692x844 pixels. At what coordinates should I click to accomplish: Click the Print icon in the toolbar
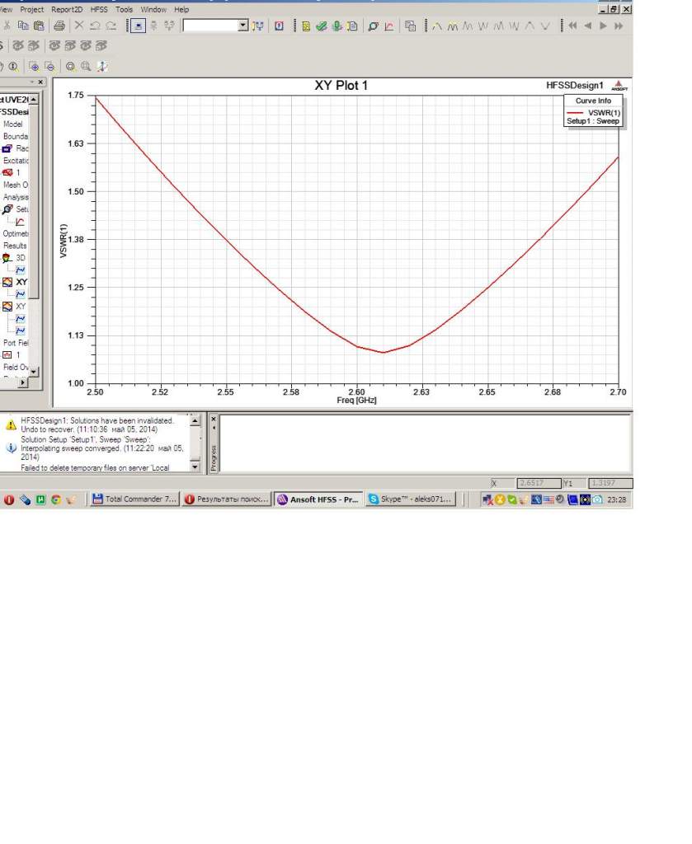coord(59,26)
